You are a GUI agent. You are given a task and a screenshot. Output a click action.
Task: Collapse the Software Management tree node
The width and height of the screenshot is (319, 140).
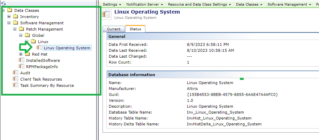coord(9,23)
